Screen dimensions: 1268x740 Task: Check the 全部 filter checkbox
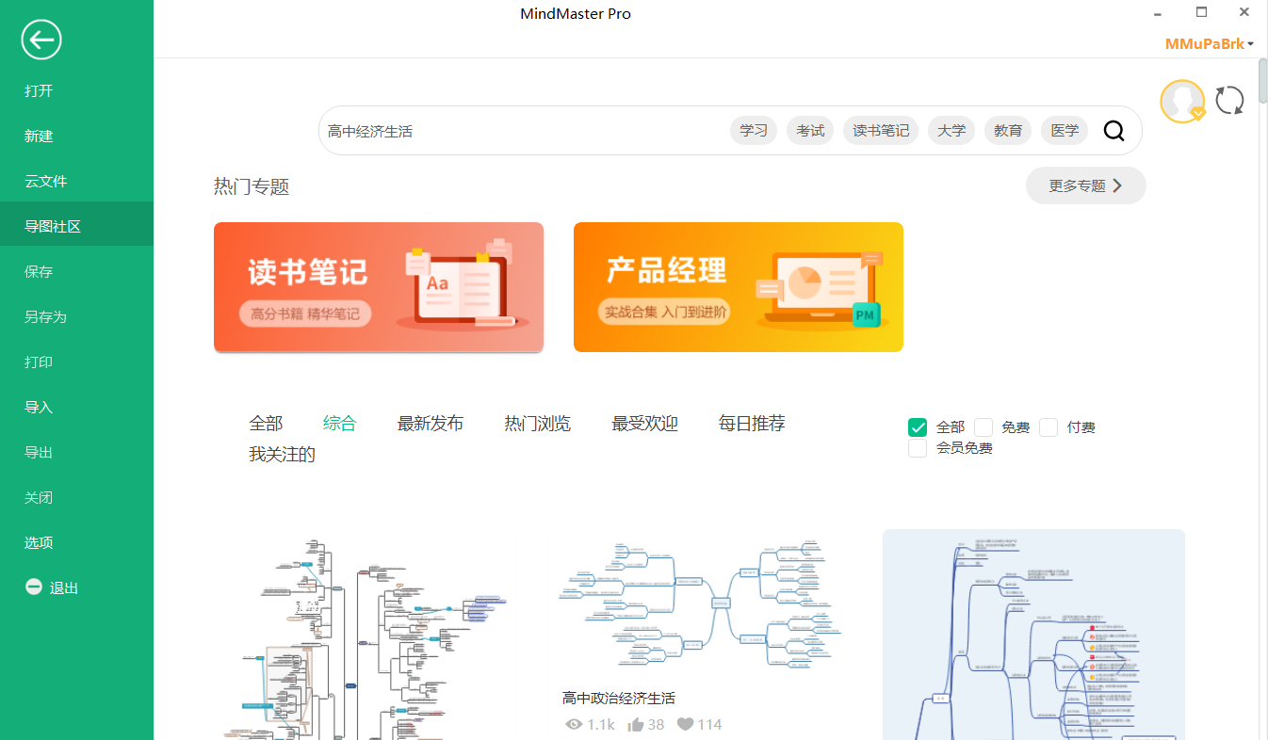(x=918, y=427)
